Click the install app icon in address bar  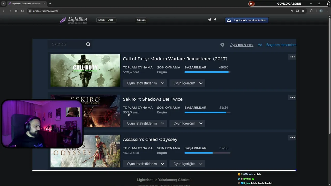click(297, 11)
